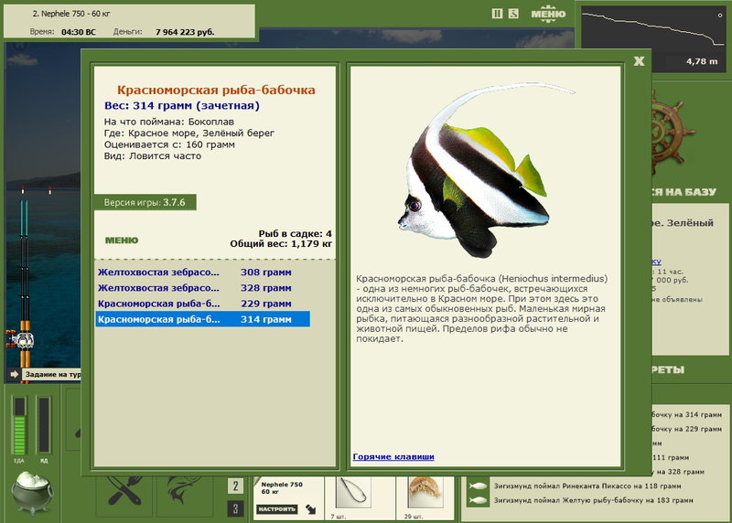This screenshot has width=732, height=523.
Task: Click the arrow icon beside НАСТРОИТЬ
Action: [x=311, y=509]
